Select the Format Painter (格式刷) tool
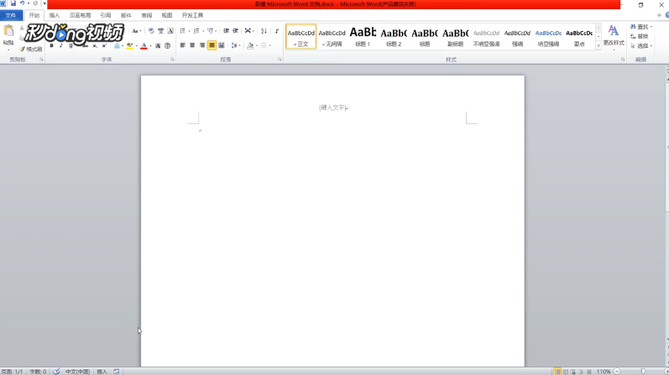 (x=31, y=49)
